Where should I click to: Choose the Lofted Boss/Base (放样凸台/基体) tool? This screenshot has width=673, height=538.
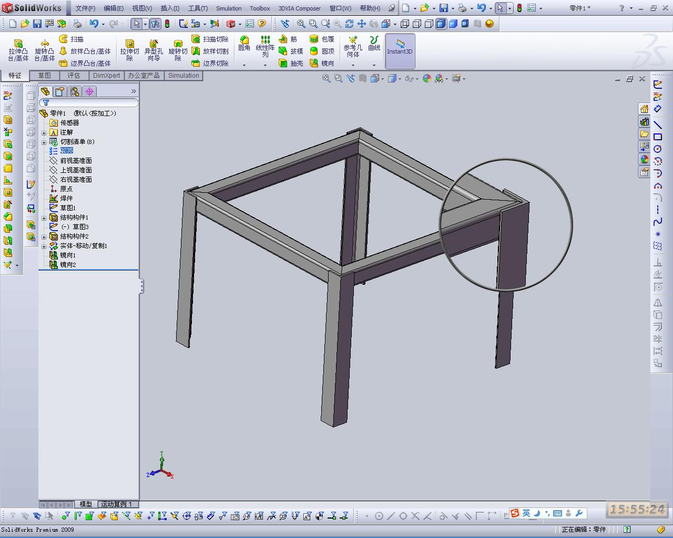coord(85,51)
